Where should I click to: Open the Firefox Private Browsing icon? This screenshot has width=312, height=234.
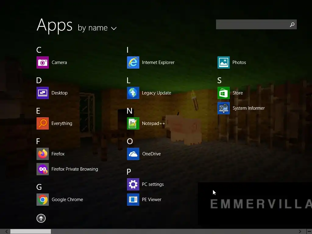click(43, 169)
